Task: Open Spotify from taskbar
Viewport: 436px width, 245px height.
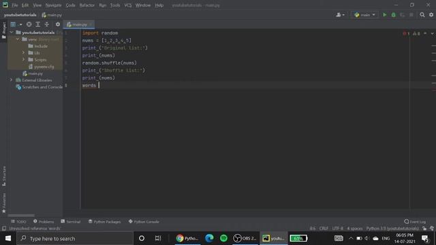Action: (223, 238)
